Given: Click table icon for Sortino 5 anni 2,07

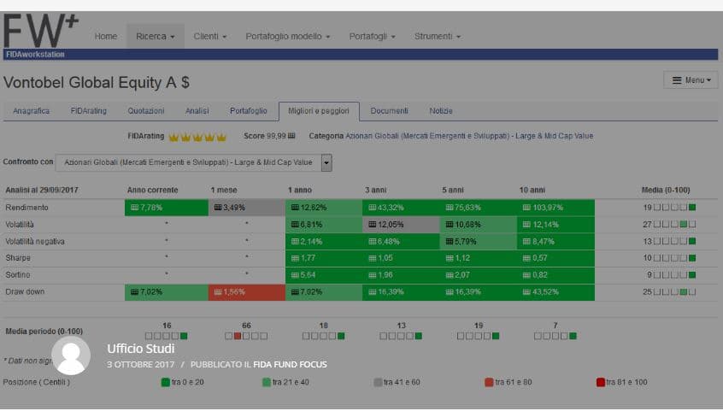Looking at the screenshot, I should 450,275.
